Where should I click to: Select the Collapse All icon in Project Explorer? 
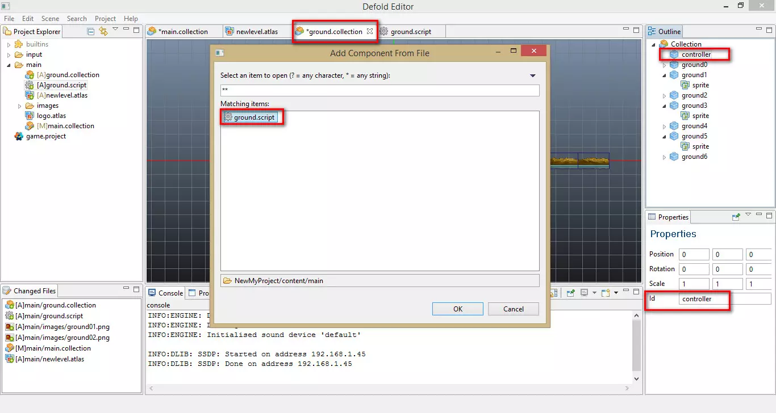90,31
